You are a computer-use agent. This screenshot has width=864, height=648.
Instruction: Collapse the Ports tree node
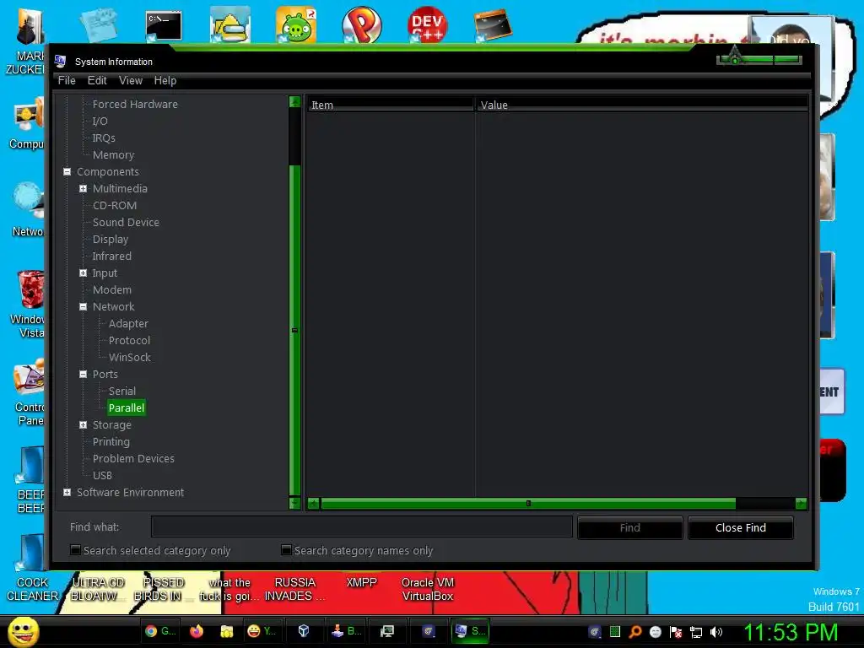coord(84,374)
